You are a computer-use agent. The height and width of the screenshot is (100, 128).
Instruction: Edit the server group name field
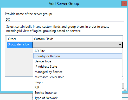(x=65, y=19)
